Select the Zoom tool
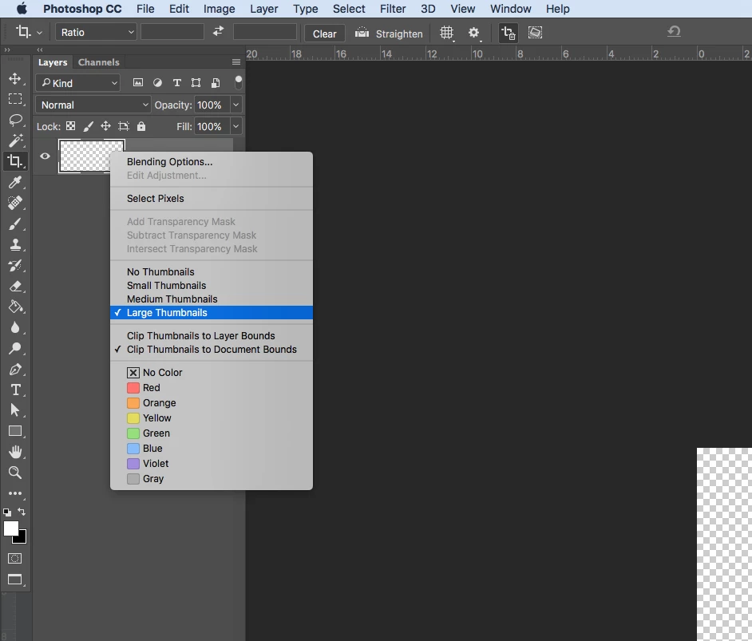 (x=15, y=473)
